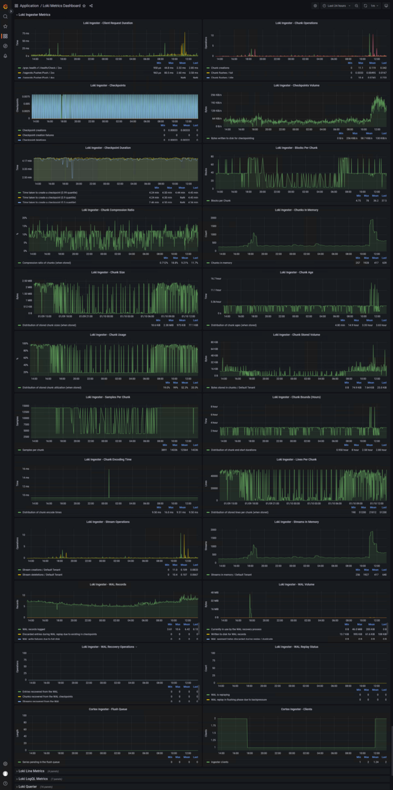
Task: Open Configuration gear at sidebar bottom
Action: pyautogui.click(x=5, y=764)
